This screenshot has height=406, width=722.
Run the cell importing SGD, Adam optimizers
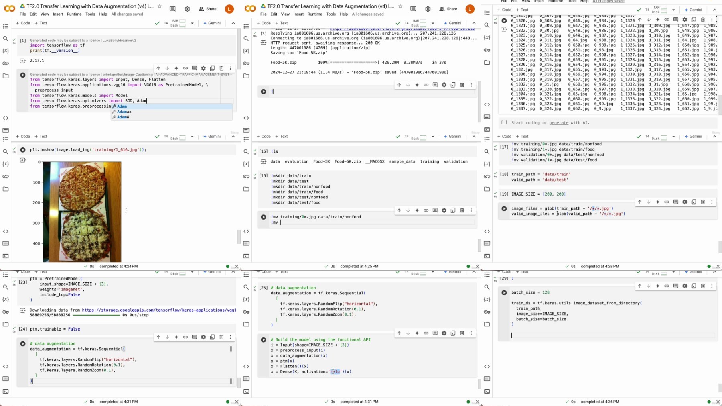pos(23,75)
